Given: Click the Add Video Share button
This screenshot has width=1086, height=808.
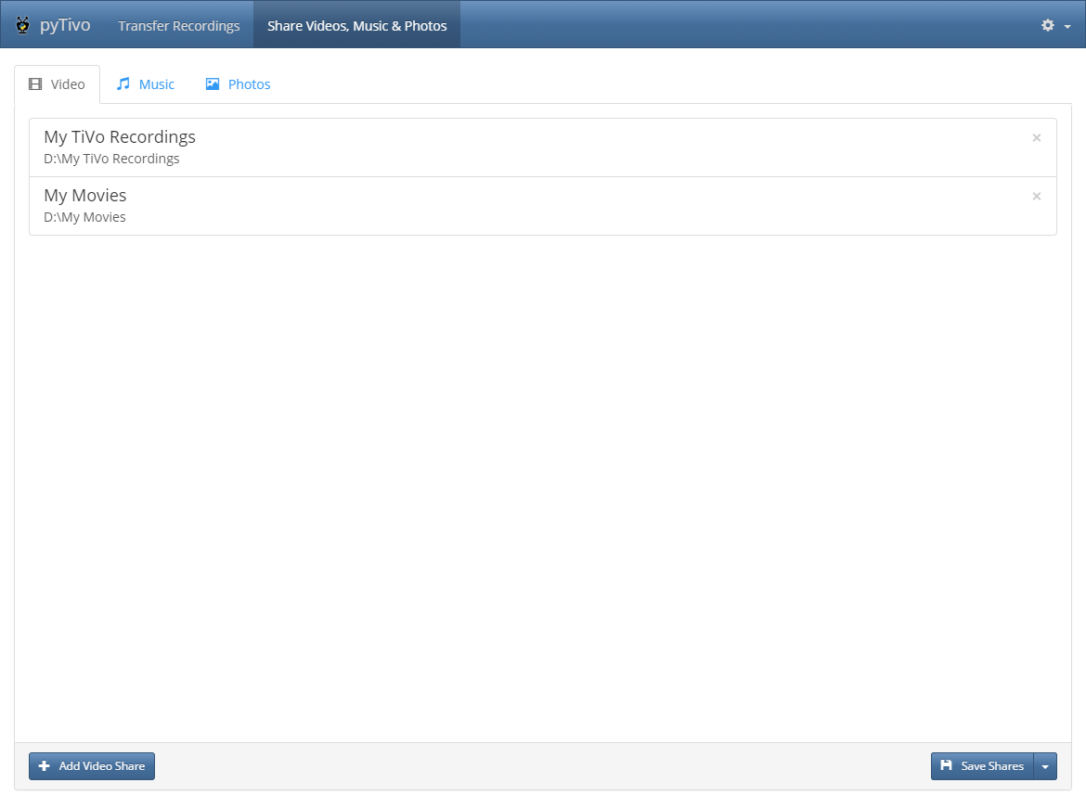Looking at the screenshot, I should coord(91,766).
